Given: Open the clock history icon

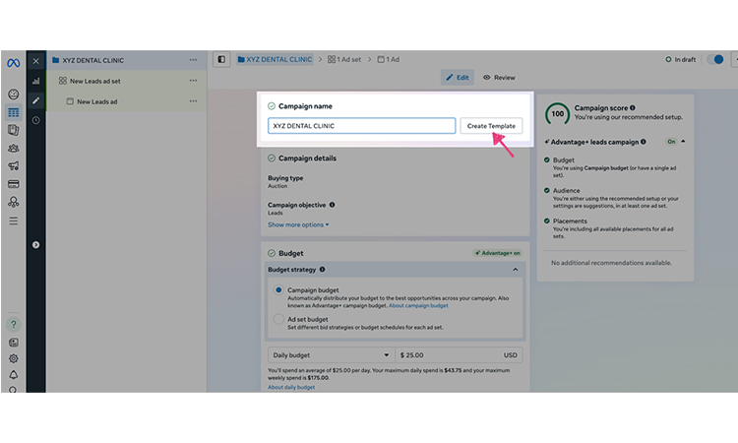Looking at the screenshot, I should (35, 120).
